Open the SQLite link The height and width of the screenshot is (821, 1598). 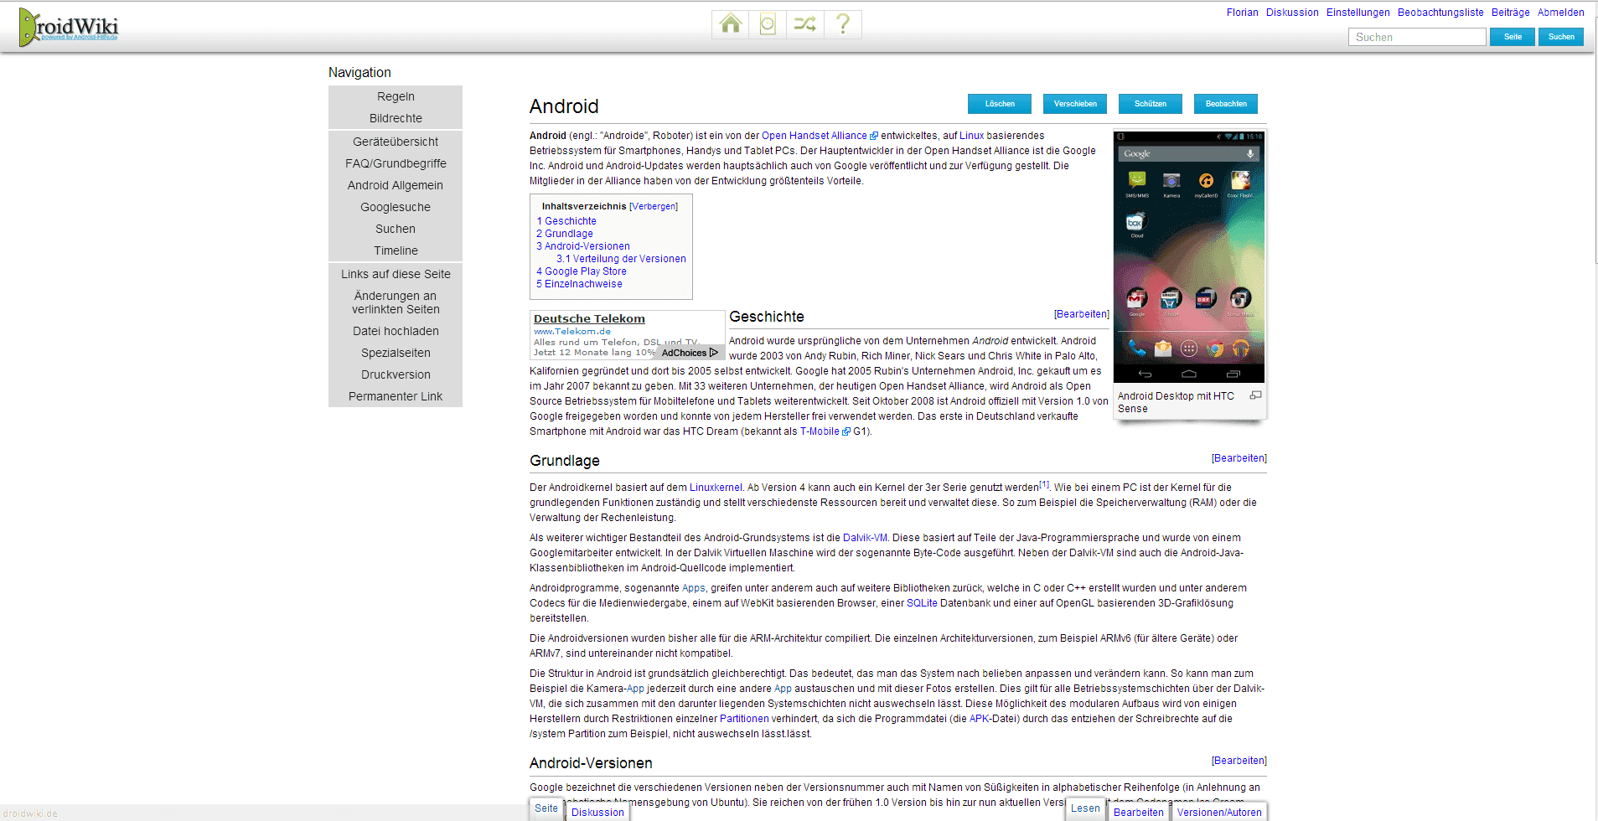coord(922,603)
